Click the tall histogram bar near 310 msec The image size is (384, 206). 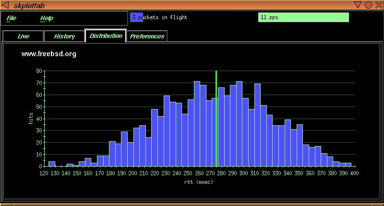(x=257, y=125)
